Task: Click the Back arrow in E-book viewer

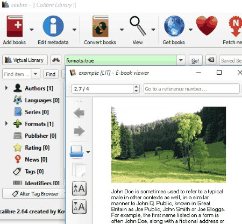Action: [79, 113]
